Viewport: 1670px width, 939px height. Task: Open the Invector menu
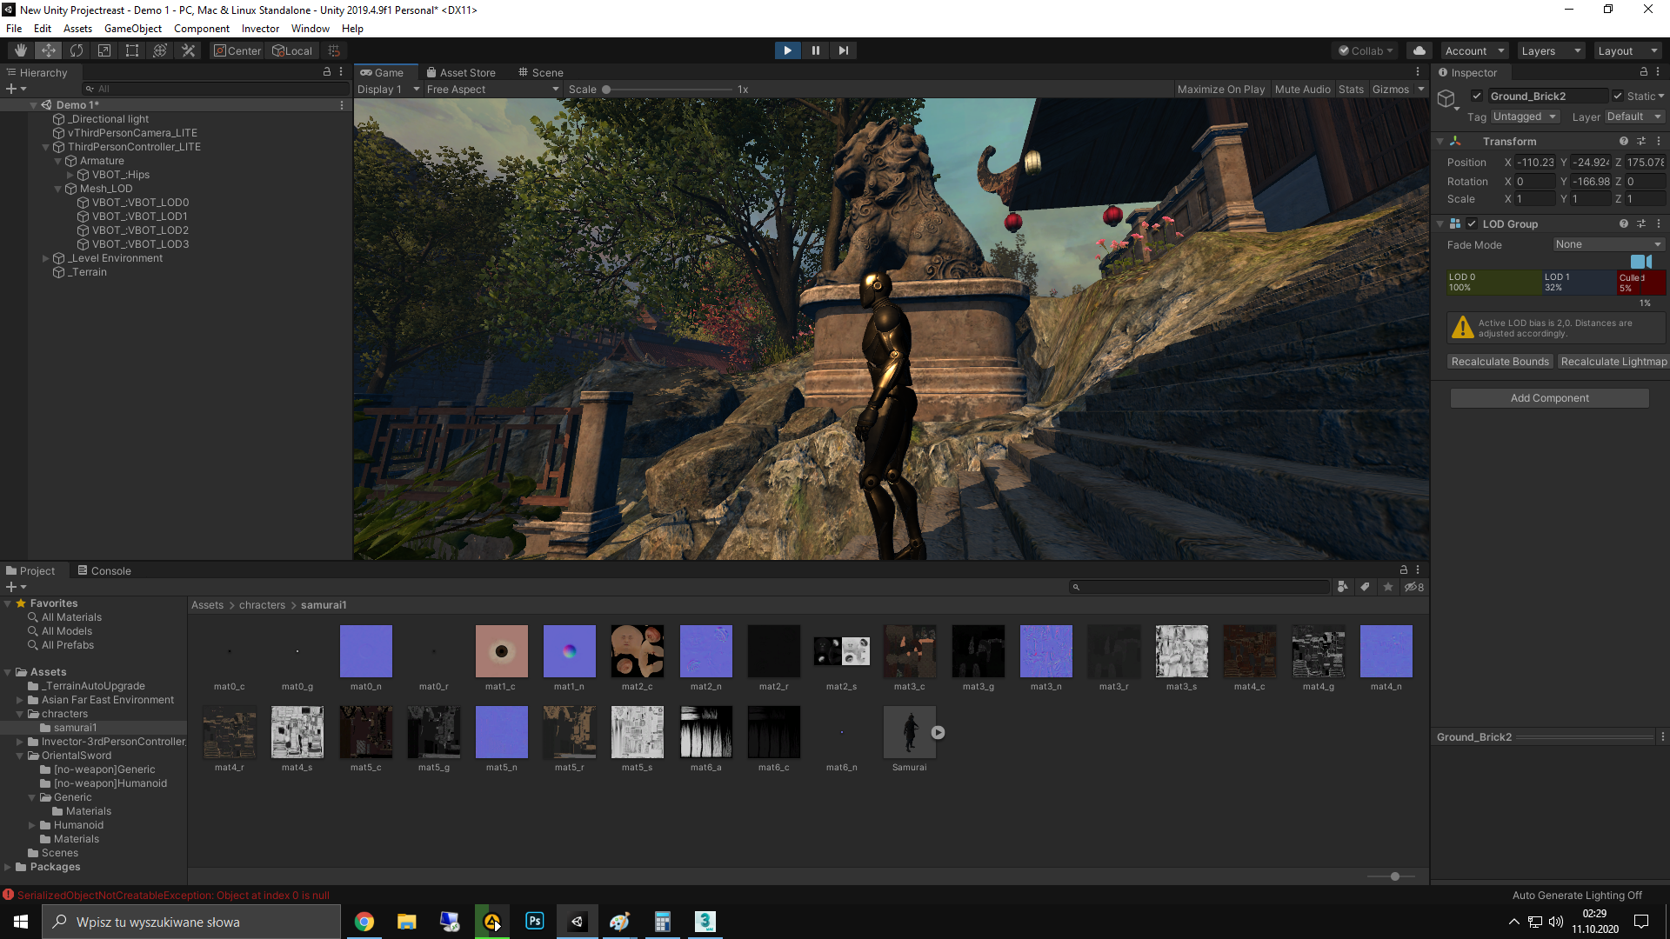[x=260, y=28]
